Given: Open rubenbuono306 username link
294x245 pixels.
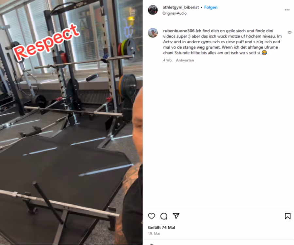Looking at the screenshot, I should point(179,31).
